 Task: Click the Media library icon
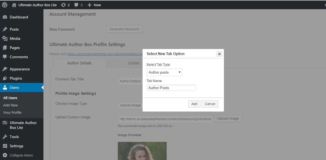pos(5,38)
